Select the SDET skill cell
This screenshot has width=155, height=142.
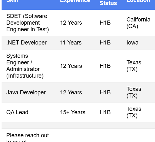point(27,23)
